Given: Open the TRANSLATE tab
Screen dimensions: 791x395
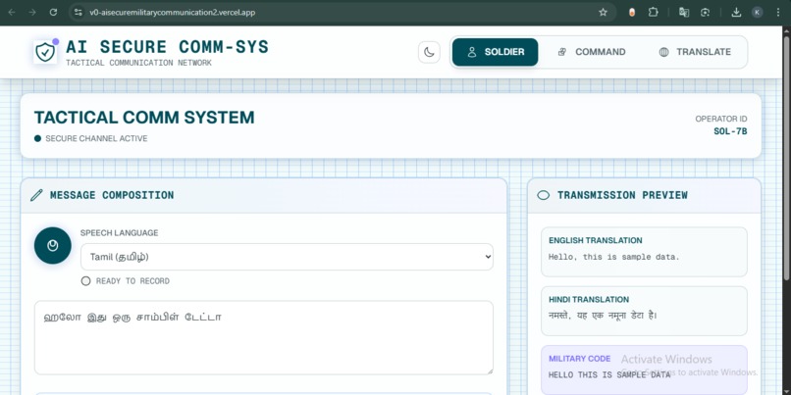Looking at the screenshot, I should click(x=695, y=52).
